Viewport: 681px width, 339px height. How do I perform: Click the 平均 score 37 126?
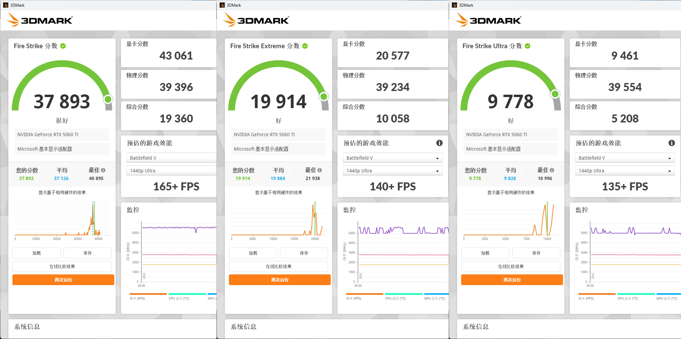[61, 178]
